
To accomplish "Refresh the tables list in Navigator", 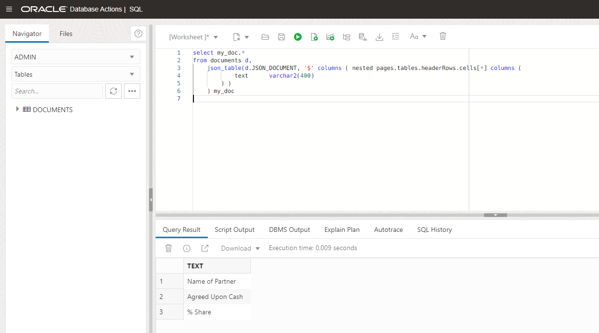I will click(113, 91).
